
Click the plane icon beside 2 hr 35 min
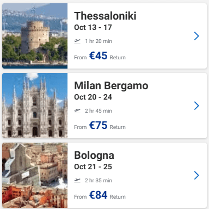click(77, 180)
